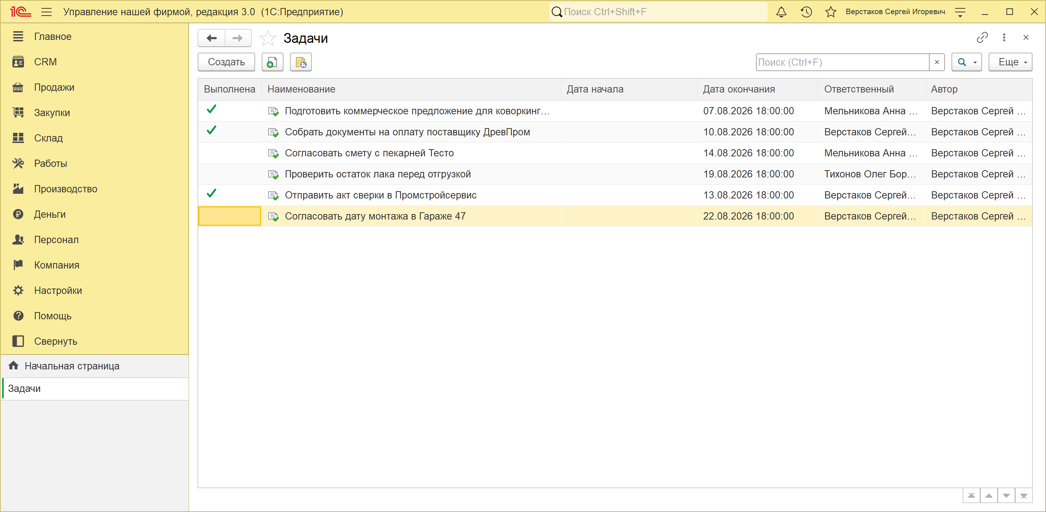Viewport: 1046px width, 512px height.
Task: Sort by Автор column header
Action: click(978, 89)
